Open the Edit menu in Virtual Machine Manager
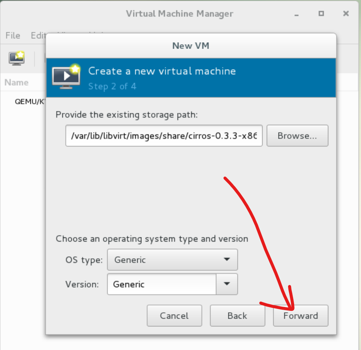The height and width of the screenshot is (350, 361). [x=38, y=35]
